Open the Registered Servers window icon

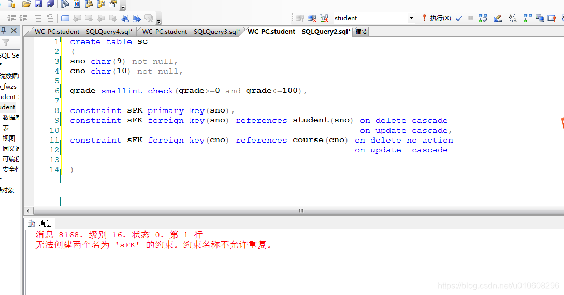tap(65, 4)
